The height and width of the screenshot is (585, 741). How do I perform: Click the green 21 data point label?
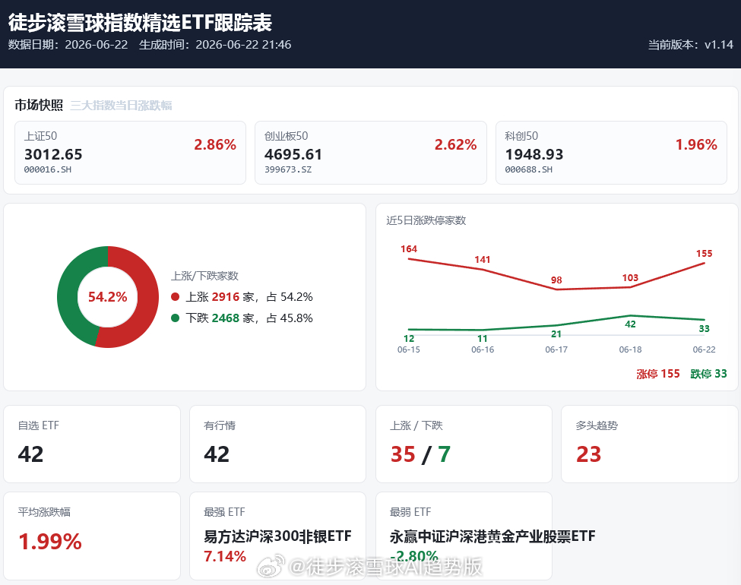(x=556, y=334)
